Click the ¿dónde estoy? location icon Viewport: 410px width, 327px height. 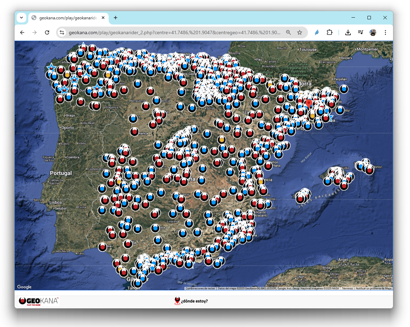click(177, 301)
